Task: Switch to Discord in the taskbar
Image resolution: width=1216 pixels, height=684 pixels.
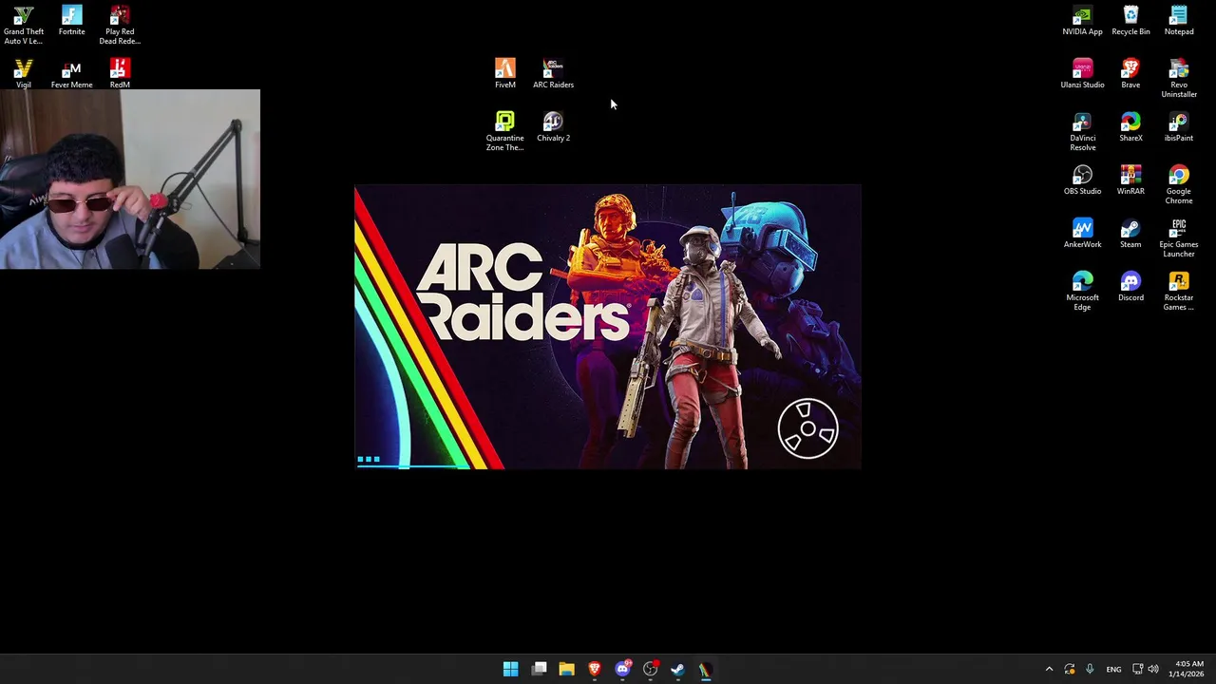Action: 622,669
